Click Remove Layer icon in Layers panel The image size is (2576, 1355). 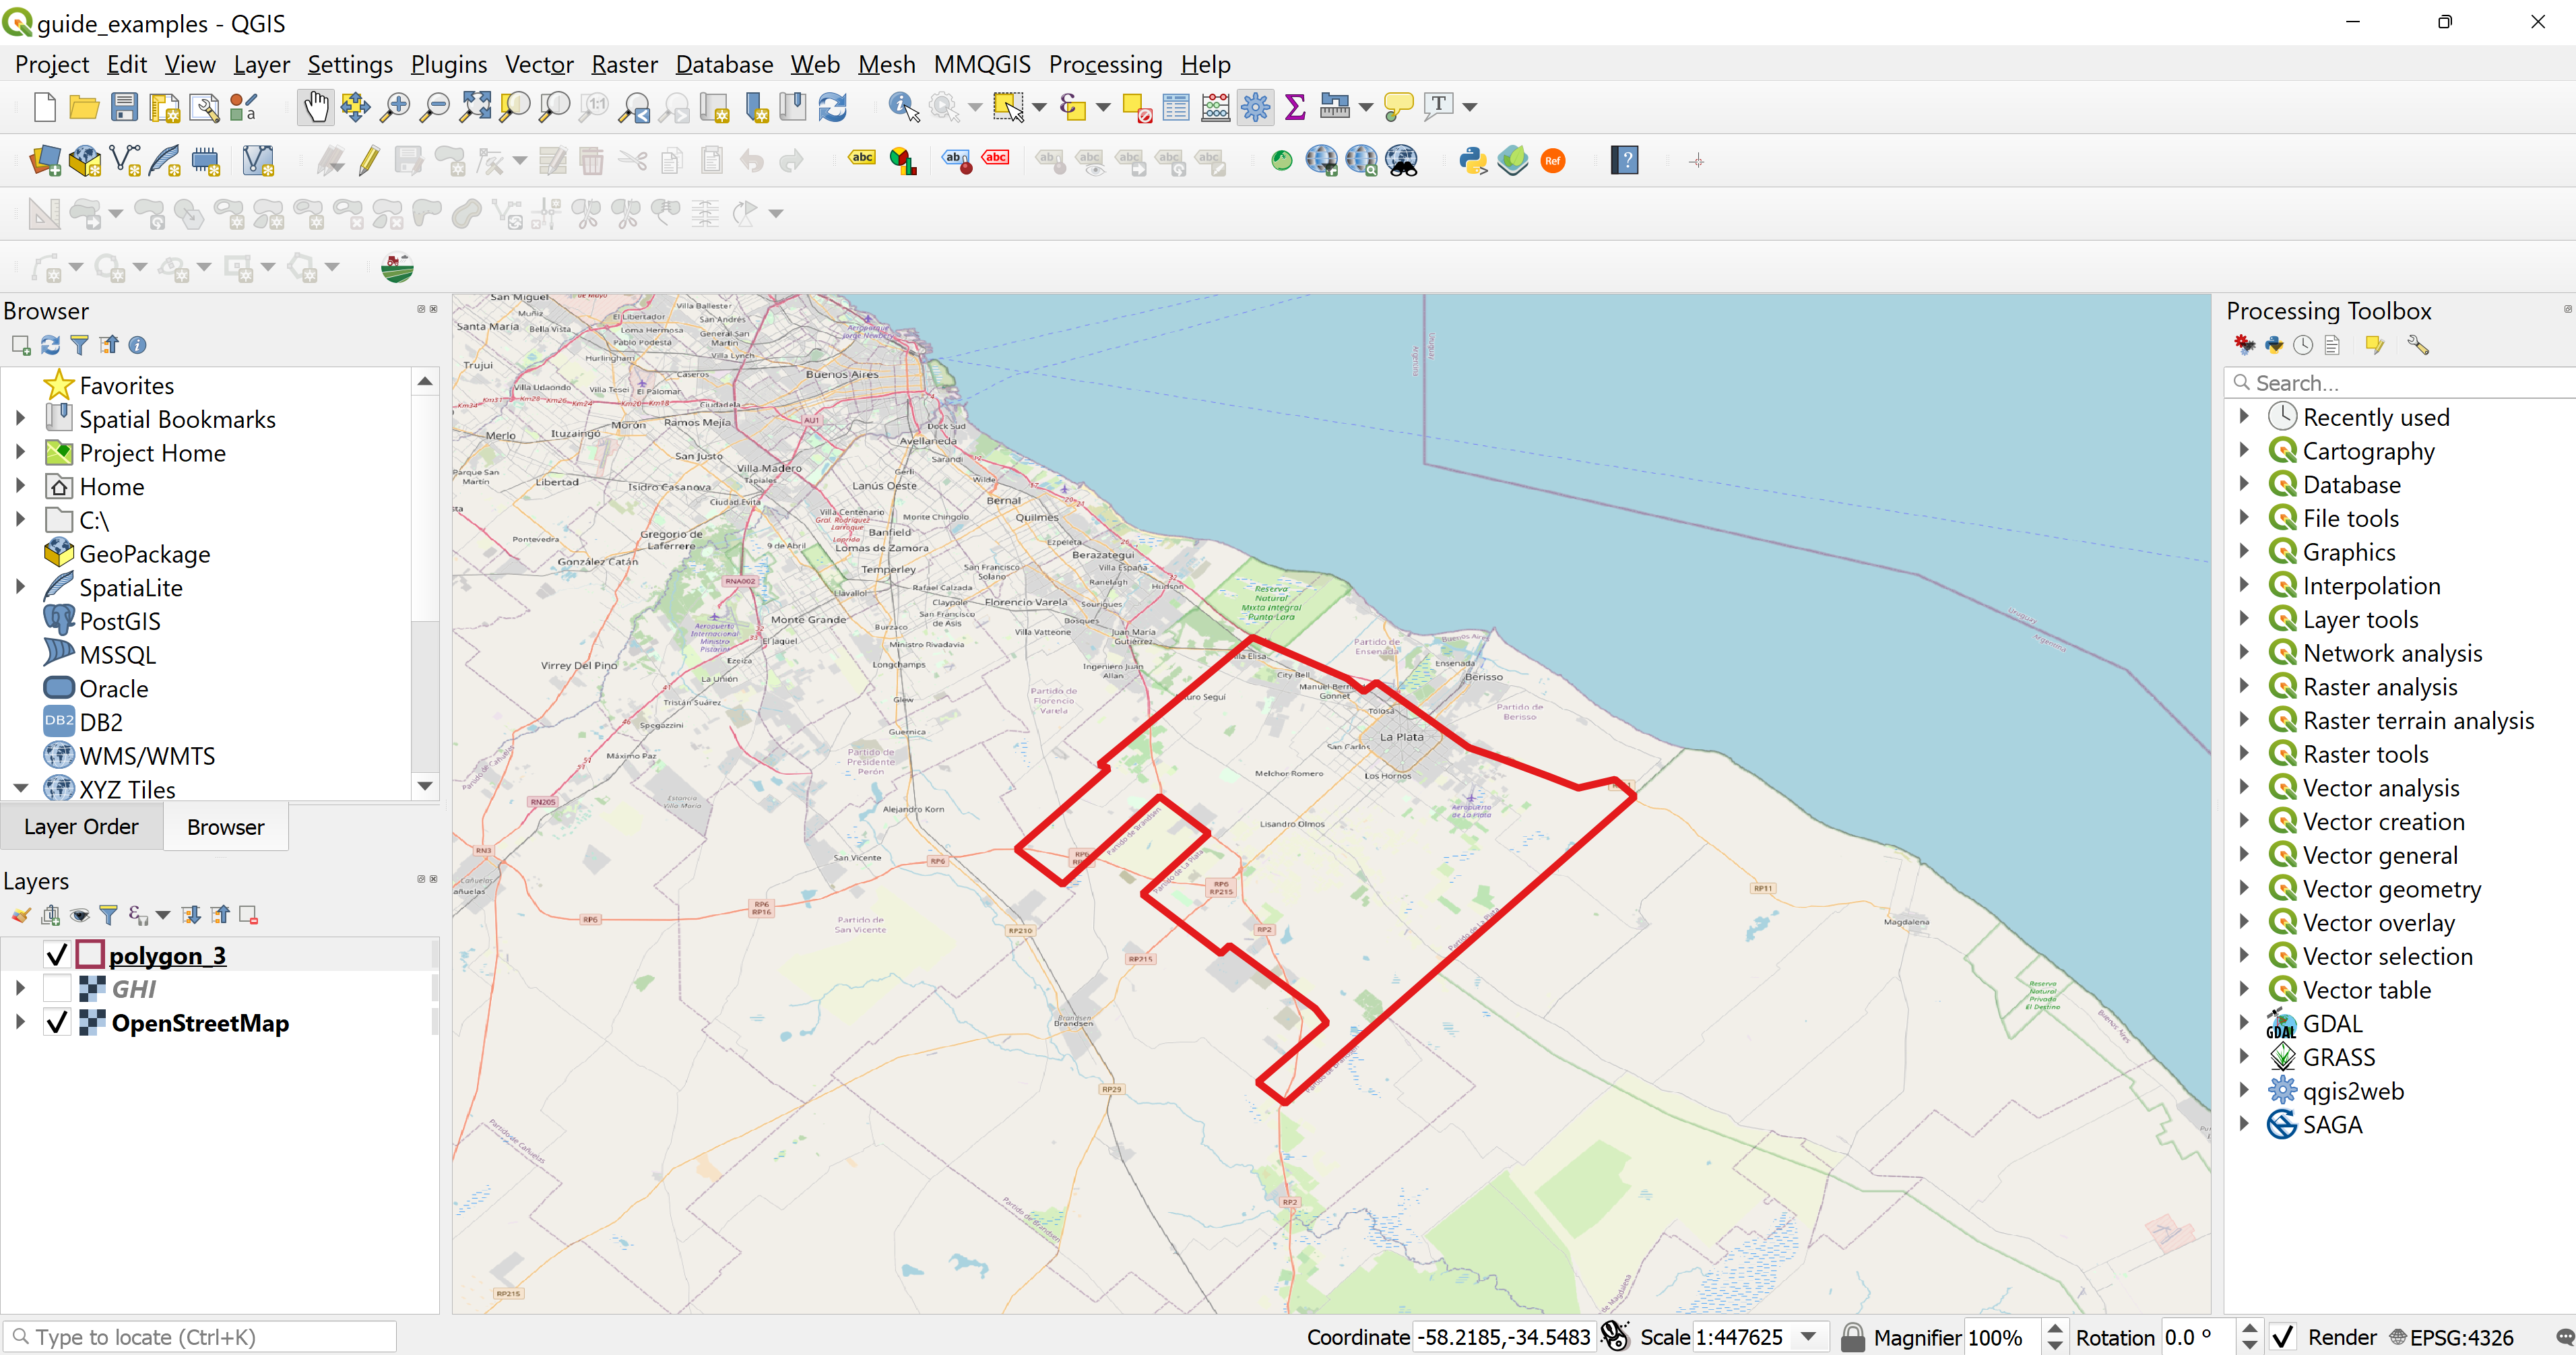point(249,915)
